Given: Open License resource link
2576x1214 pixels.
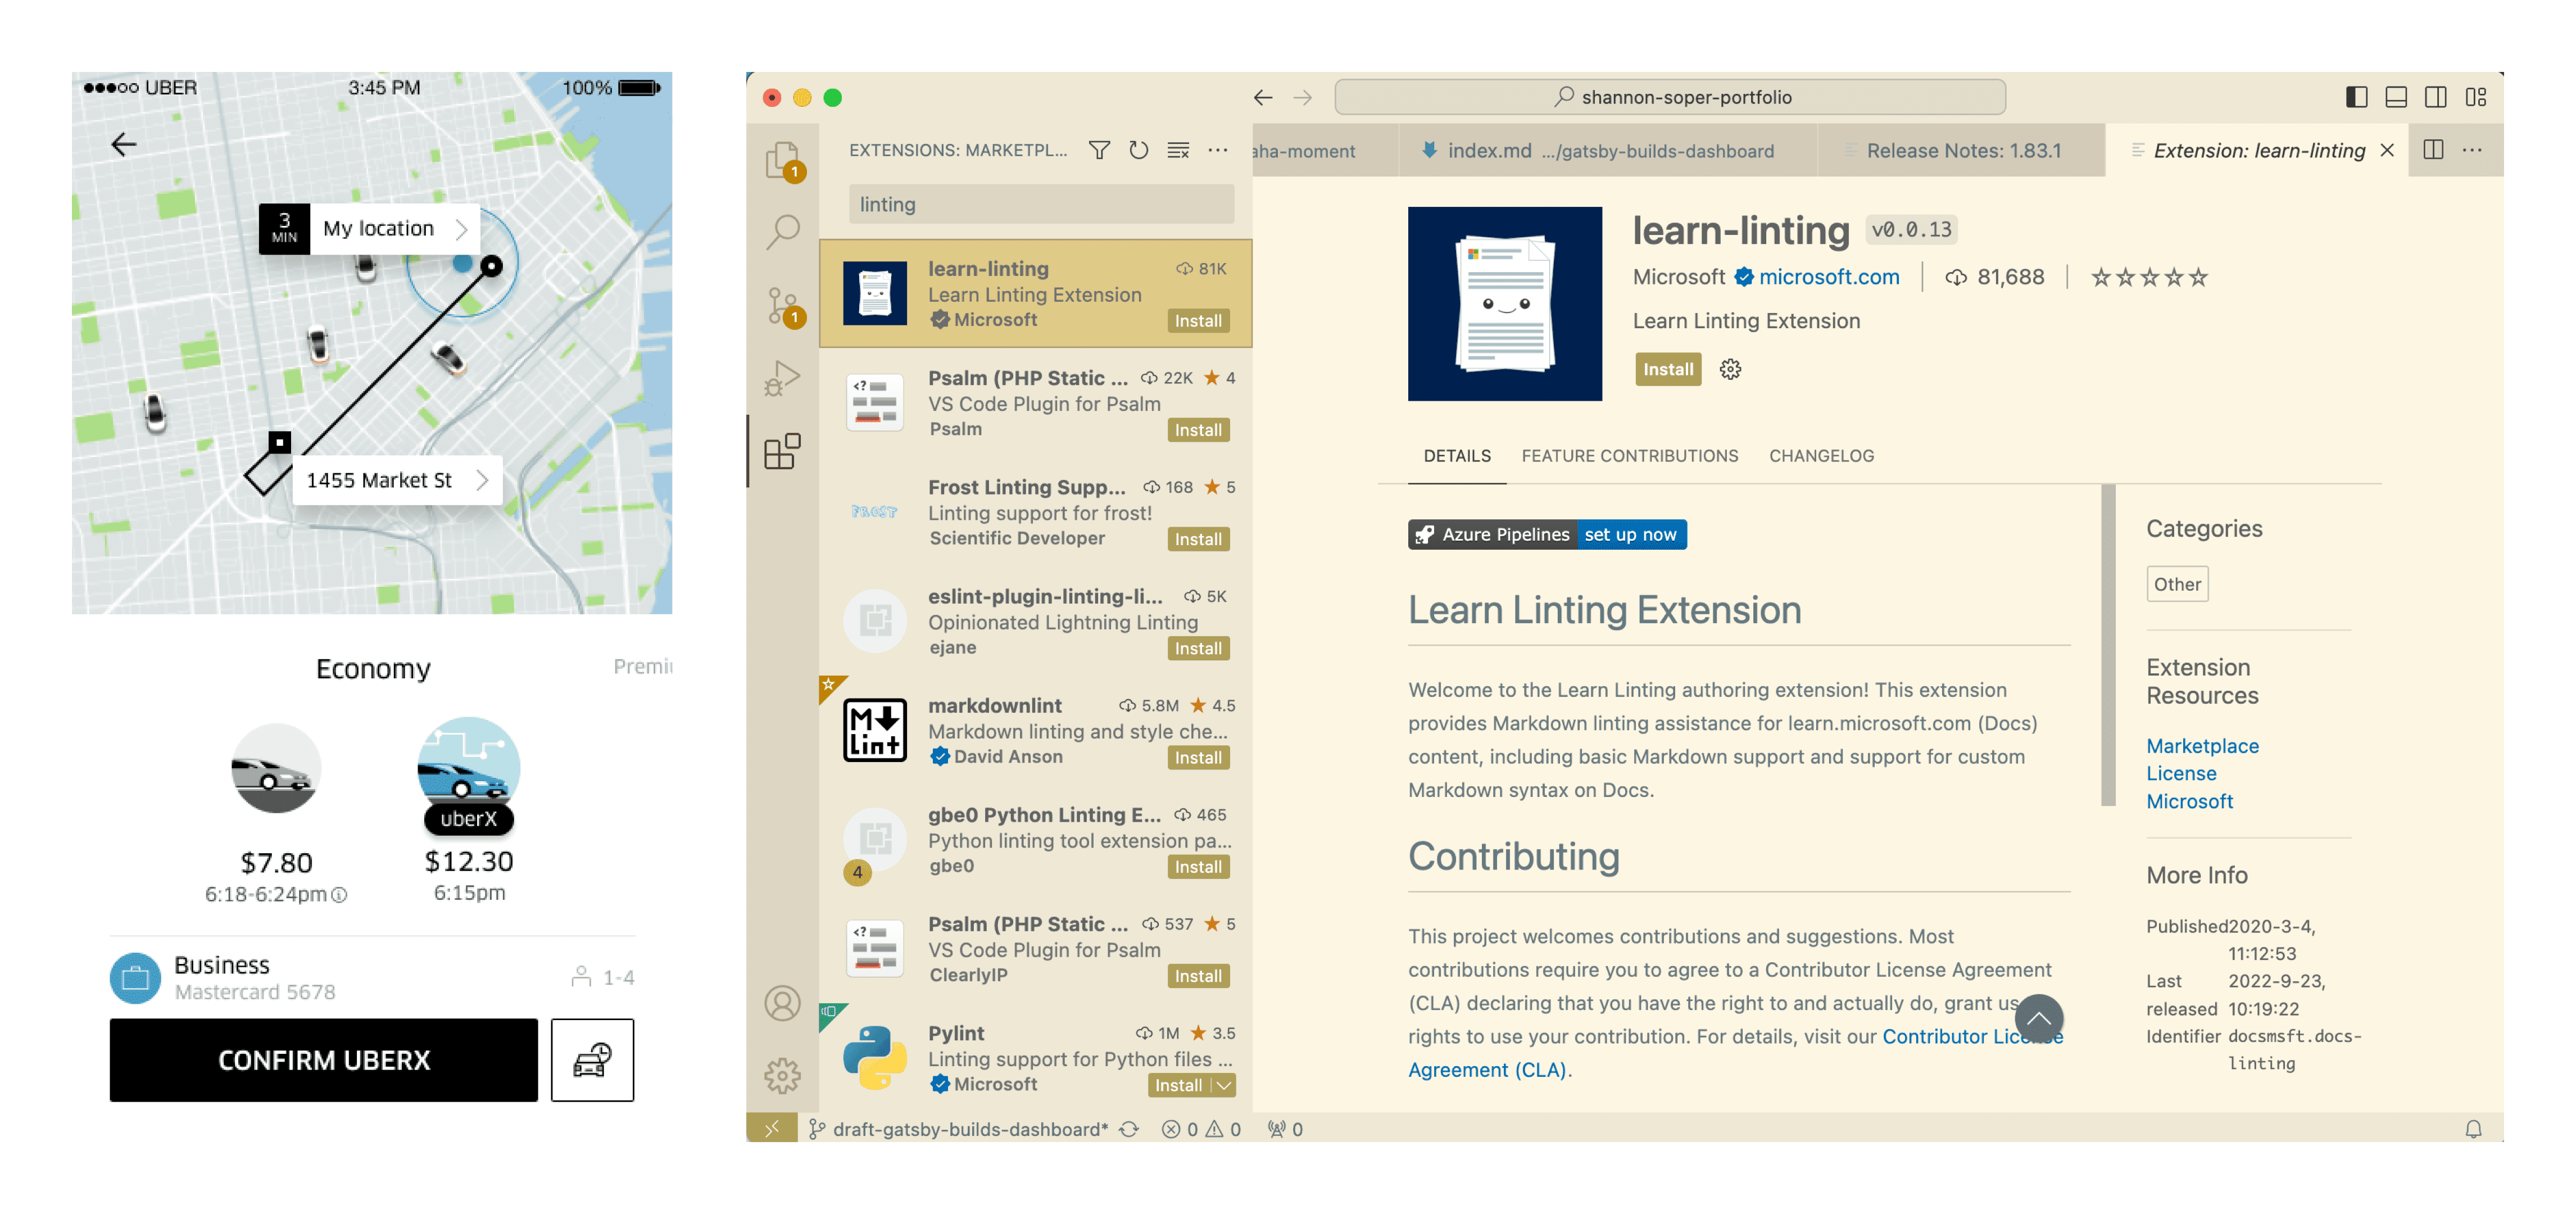Looking at the screenshot, I should point(2181,773).
